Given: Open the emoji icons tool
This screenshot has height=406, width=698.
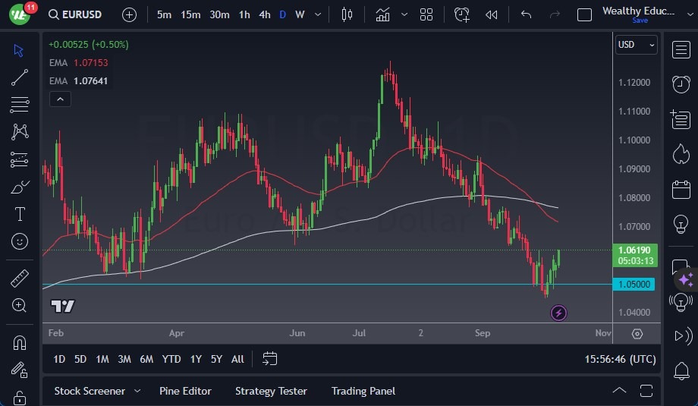Looking at the screenshot, I should point(20,241).
